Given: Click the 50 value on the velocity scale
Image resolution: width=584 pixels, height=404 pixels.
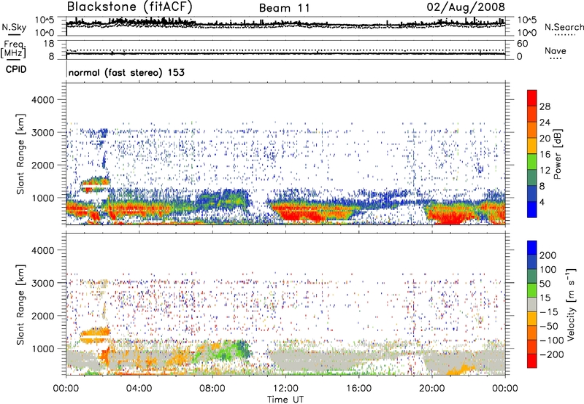Looking at the screenshot, I should (545, 284).
